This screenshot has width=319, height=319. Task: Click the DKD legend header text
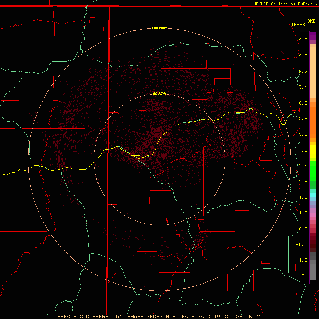312,21
